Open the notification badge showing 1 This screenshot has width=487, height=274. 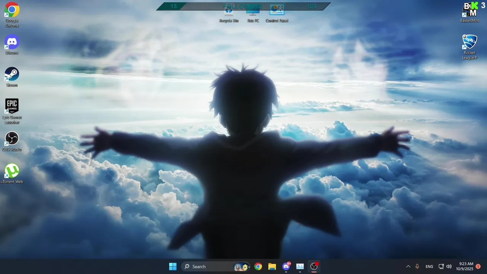click(478, 266)
